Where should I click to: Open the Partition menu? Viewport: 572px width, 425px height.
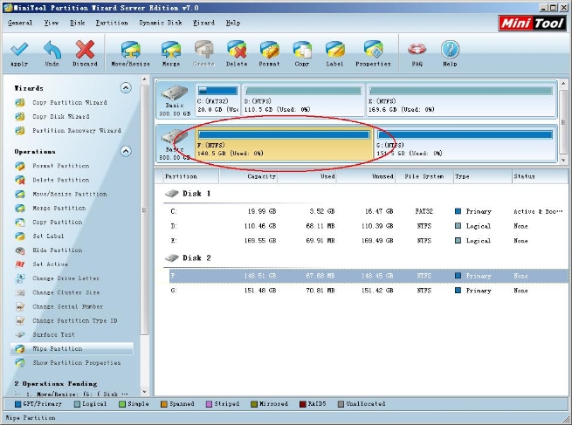tap(112, 23)
